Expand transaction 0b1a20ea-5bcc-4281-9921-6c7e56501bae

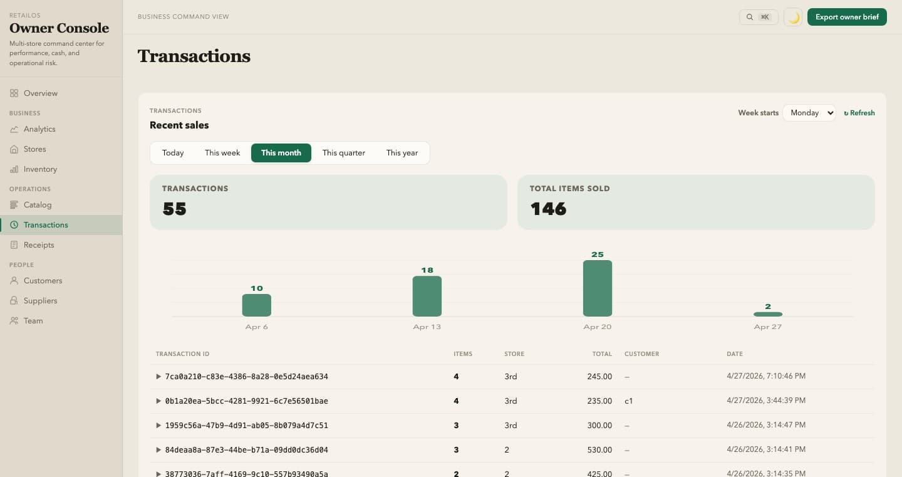(158, 401)
